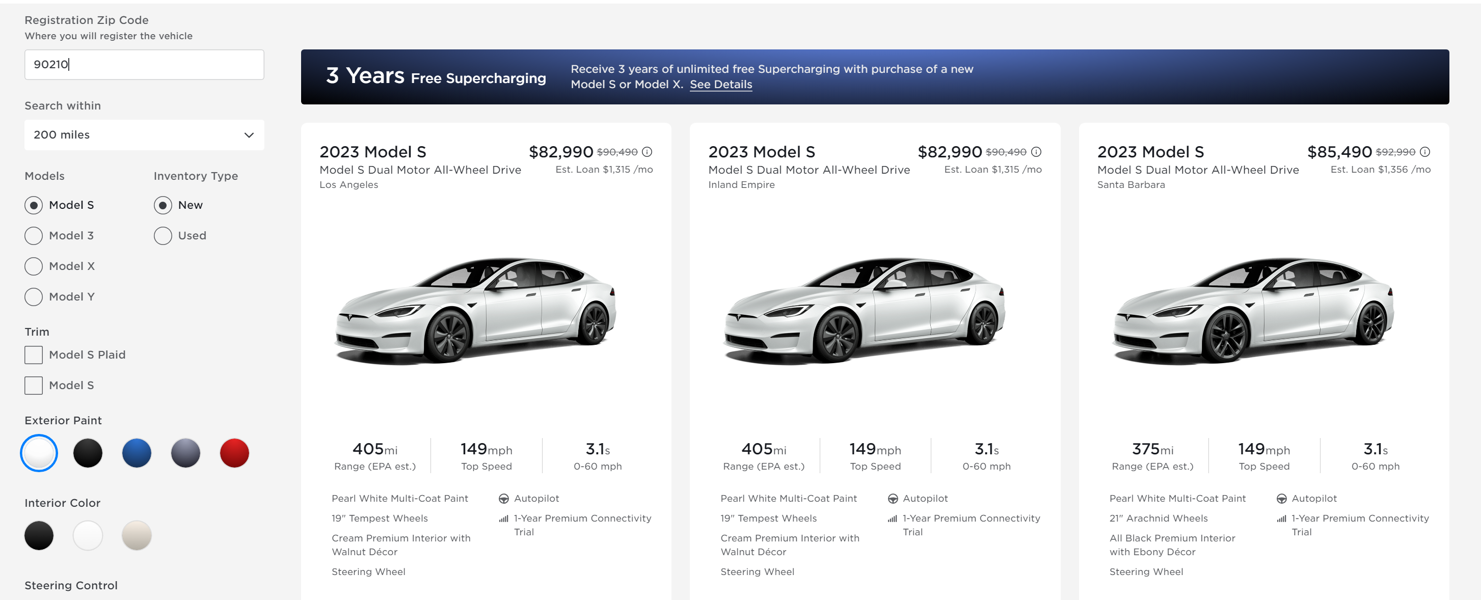Open the 2023 Model S Los Angeles listing title
Screen dimensions: 1481x600
pyautogui.click(x=372, y=152)
